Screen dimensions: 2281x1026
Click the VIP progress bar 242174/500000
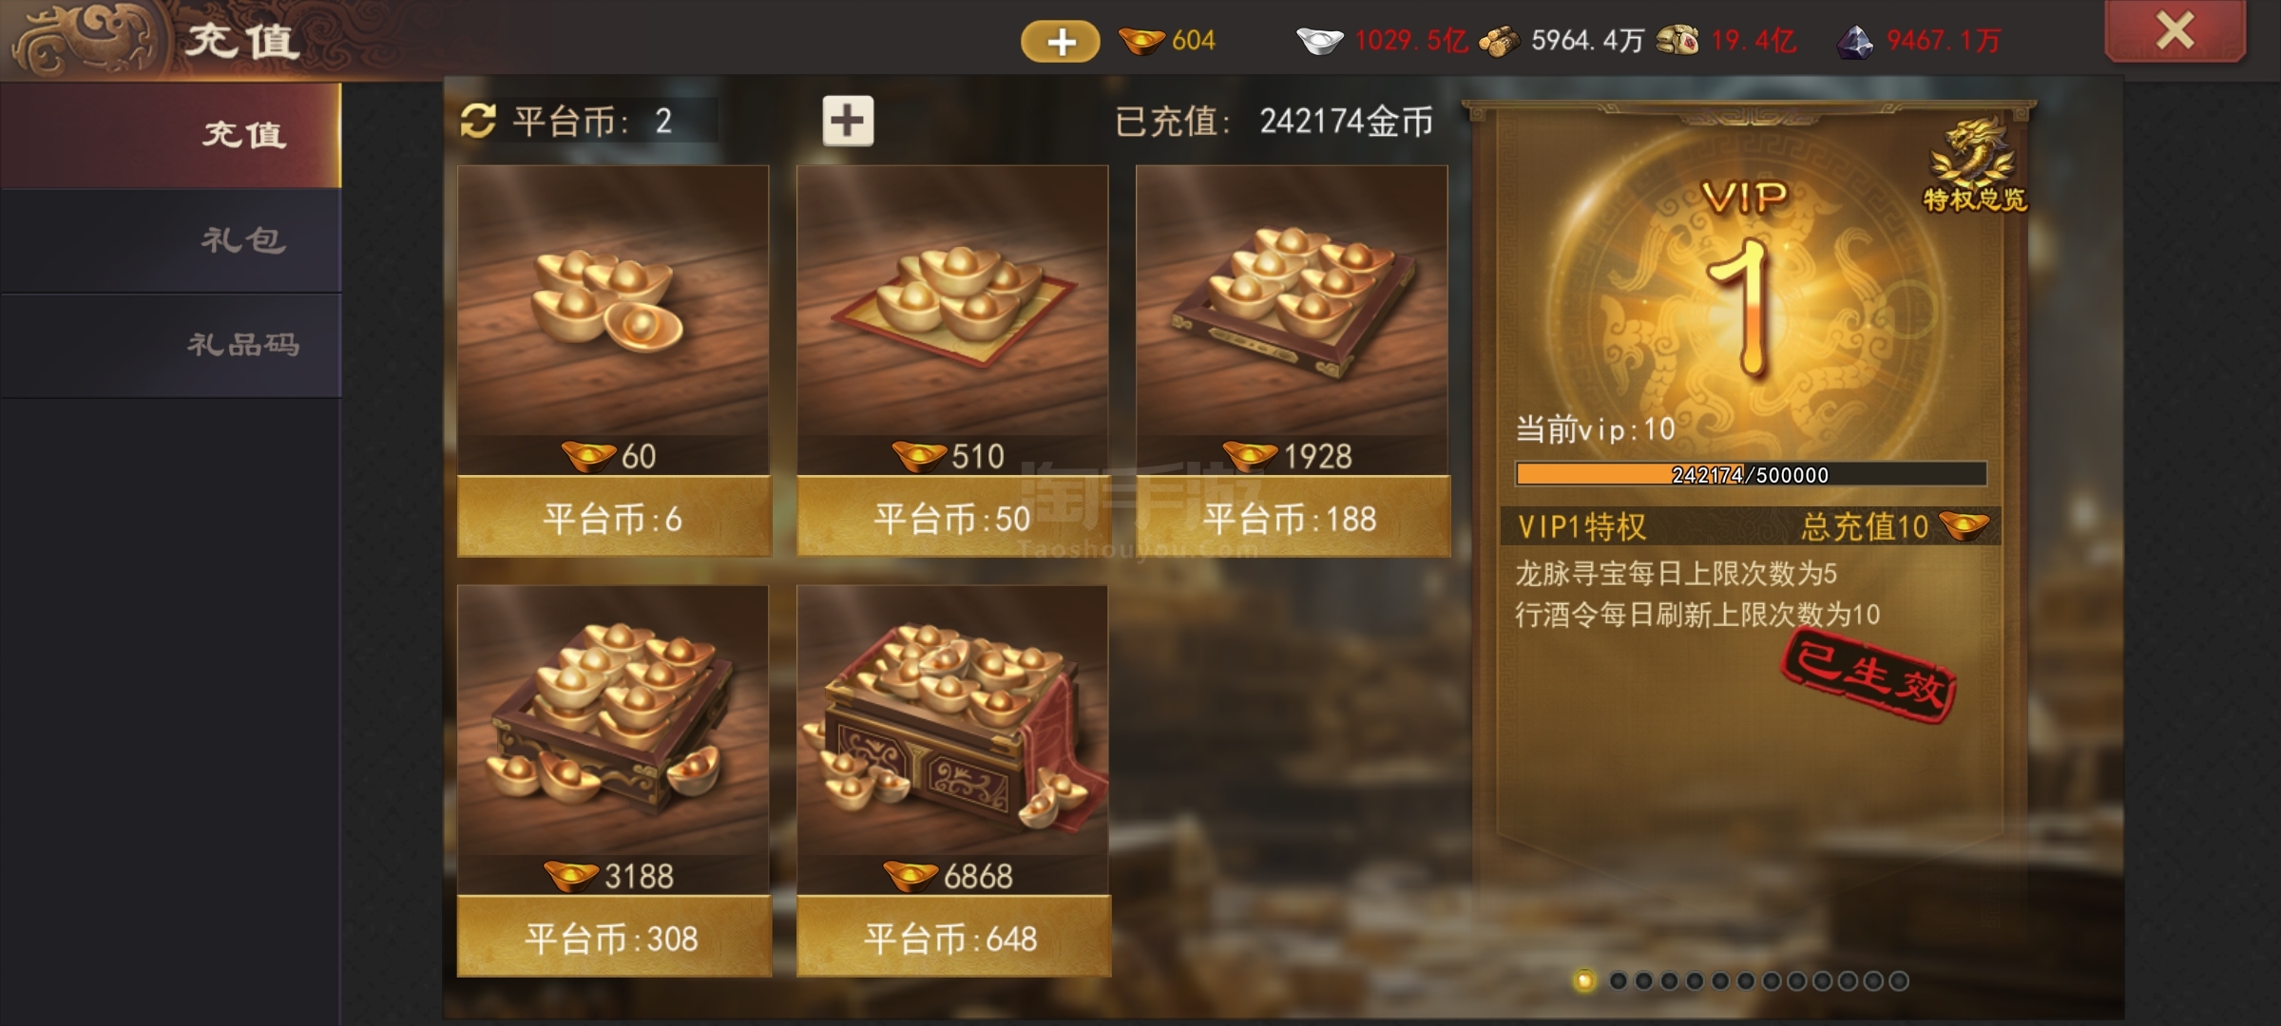[1751, 474]
